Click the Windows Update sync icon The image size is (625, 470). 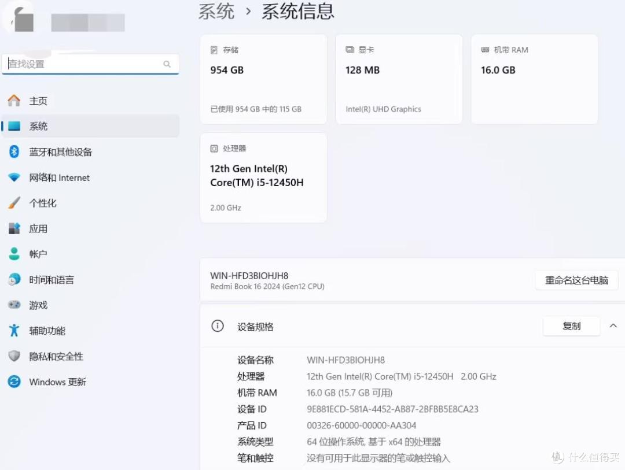point(14,382)
